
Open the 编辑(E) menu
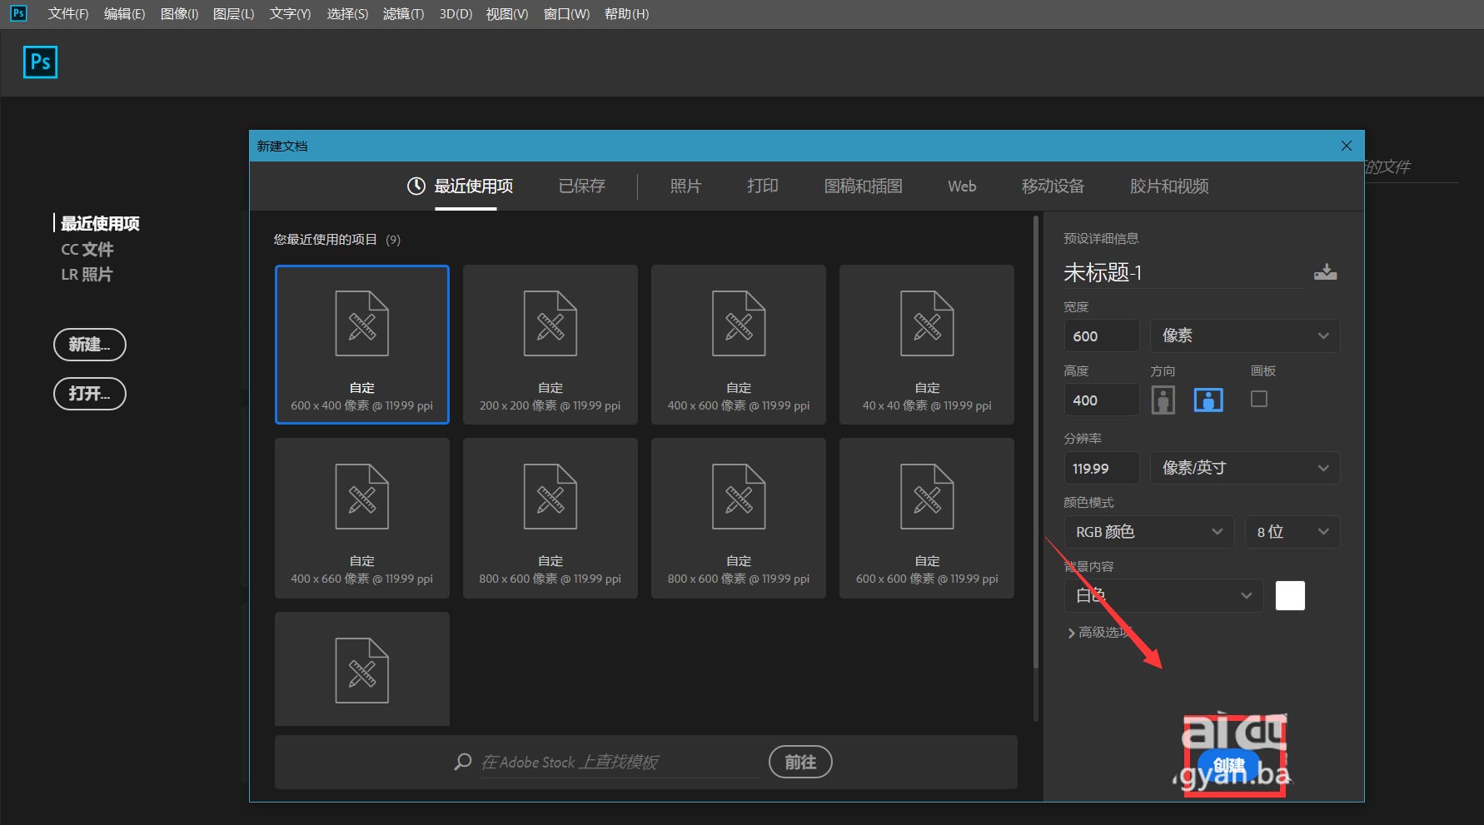click(124, 13)
